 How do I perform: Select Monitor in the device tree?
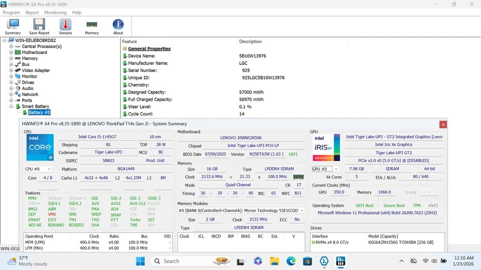point(30,76)
